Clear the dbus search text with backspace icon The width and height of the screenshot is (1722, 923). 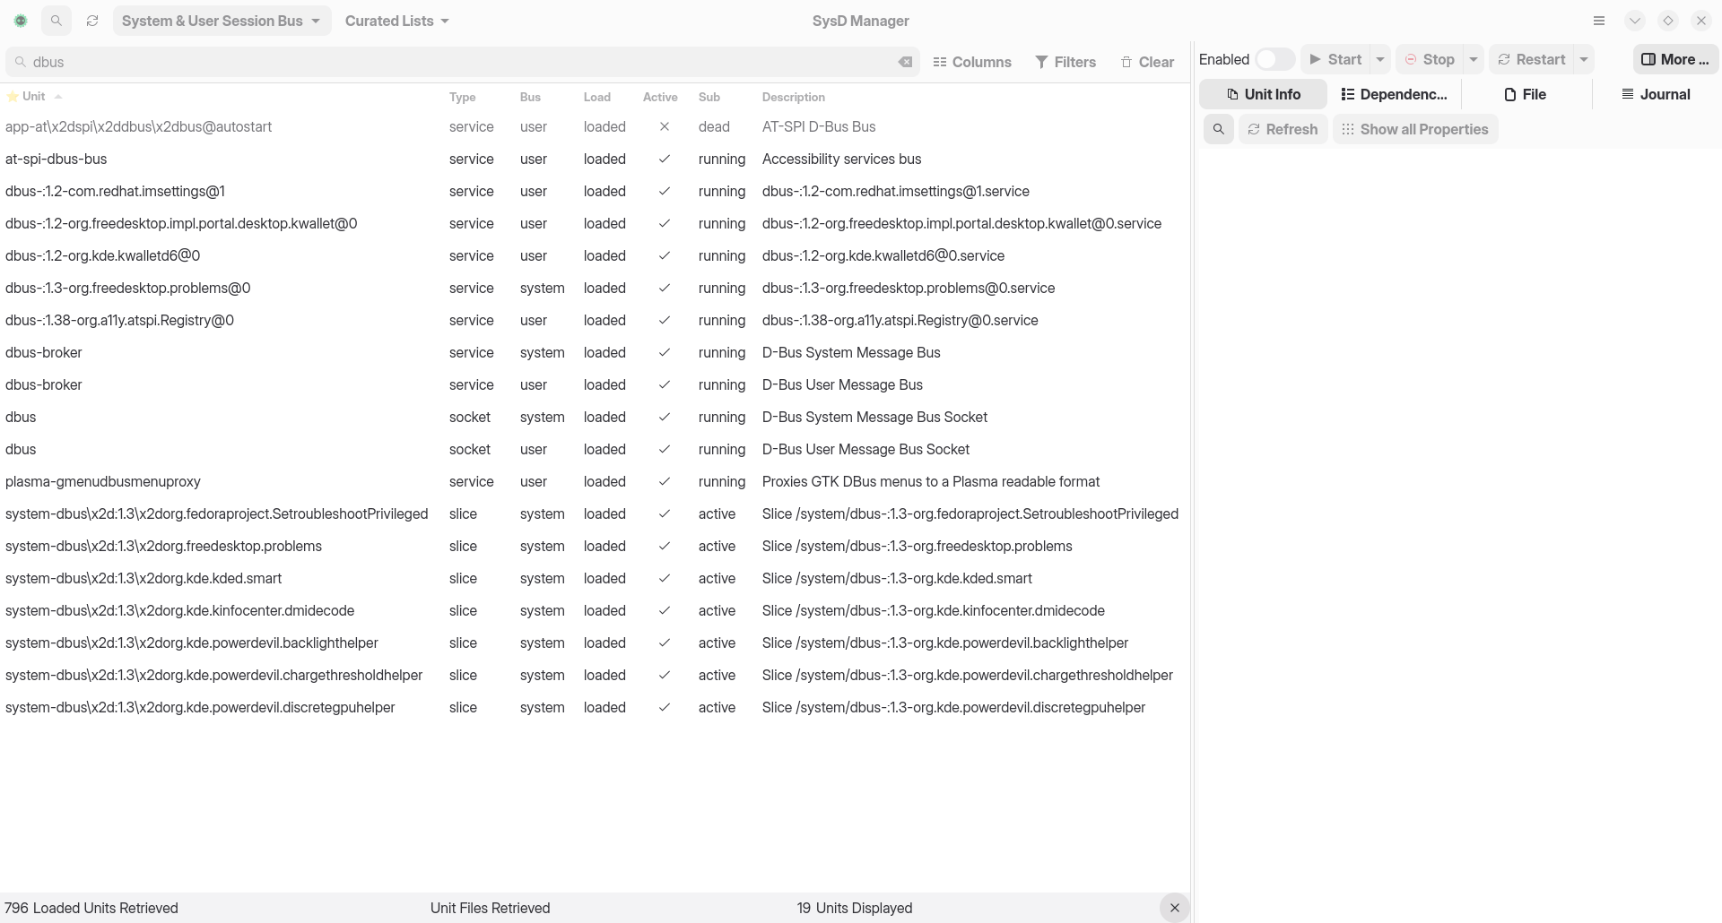point(905,62)
